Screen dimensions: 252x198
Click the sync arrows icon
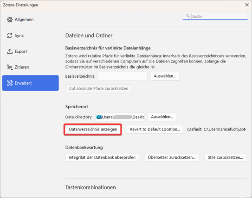click(x=10, y=36)
